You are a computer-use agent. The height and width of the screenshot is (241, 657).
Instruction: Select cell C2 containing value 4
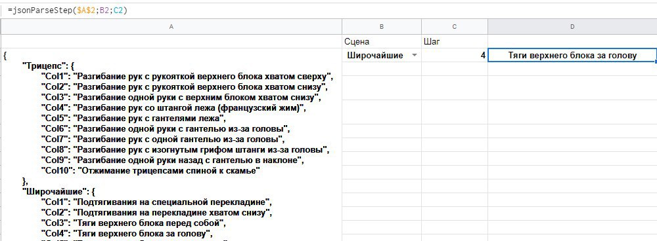455,55
